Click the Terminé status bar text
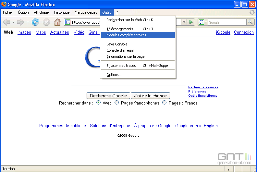The width and height of the screenshot is (257, 172). (x=8, y=169)
